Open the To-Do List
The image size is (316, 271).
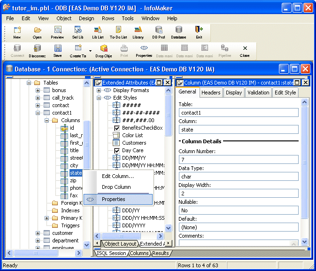[x=118, y=32]
